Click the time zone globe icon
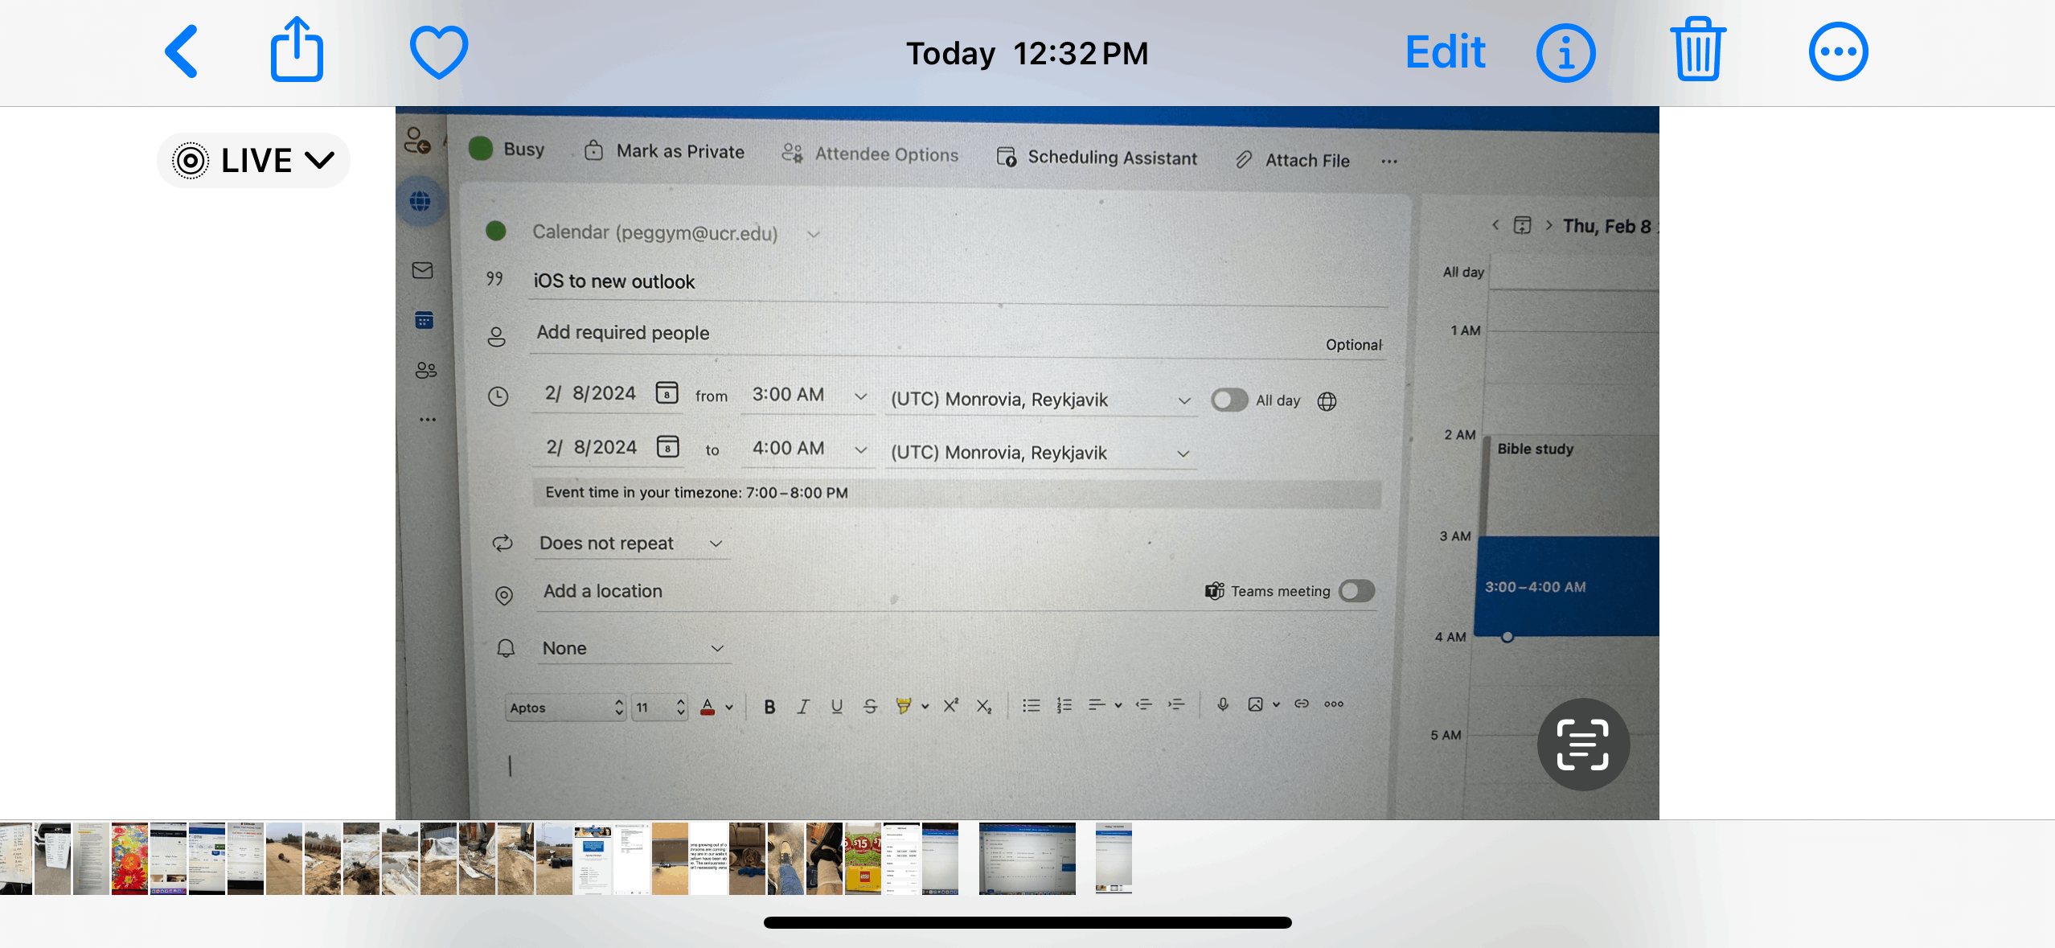 tap(1327, 401)
